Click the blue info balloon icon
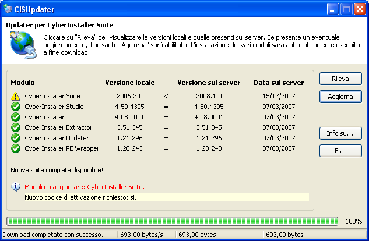Viewport: 369px width, 241px height. (x=16, y=187)
